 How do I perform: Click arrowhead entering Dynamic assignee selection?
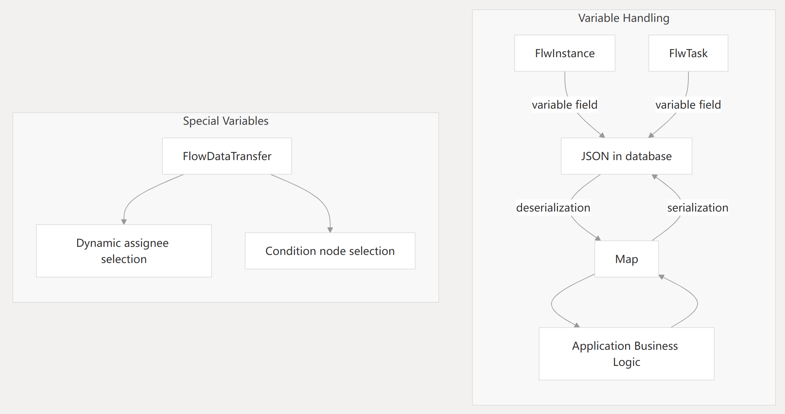(124, 222)
